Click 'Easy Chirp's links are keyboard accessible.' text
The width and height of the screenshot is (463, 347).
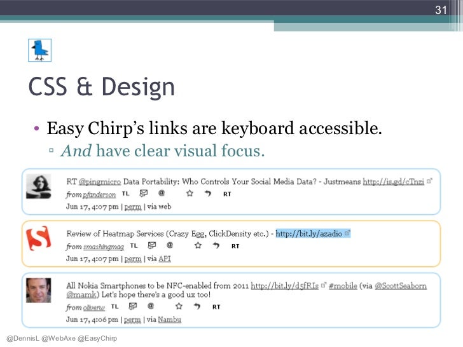pyautogui.click(x=214, y=128)
